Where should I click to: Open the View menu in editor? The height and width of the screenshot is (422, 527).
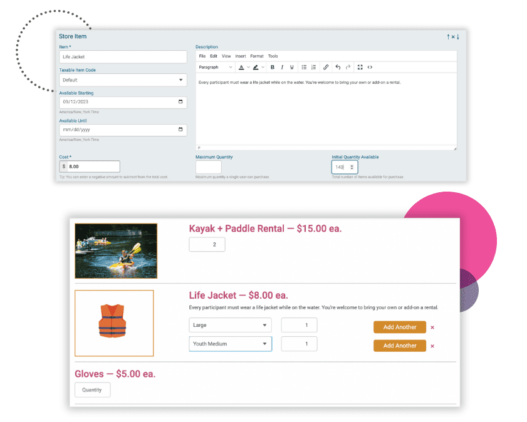click(x=226, y=56)
